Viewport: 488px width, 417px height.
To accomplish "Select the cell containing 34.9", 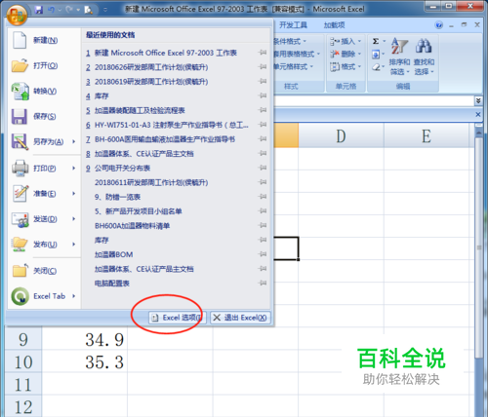I will [85, 340].
